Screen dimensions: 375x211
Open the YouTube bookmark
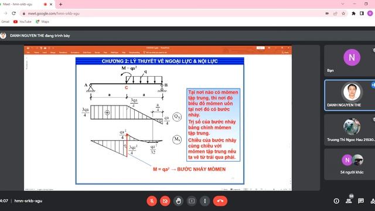pyautogui.click(x=22, y=22)
